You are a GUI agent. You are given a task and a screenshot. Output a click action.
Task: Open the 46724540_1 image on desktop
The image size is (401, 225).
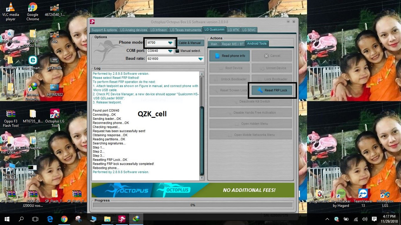click(55, 10)
